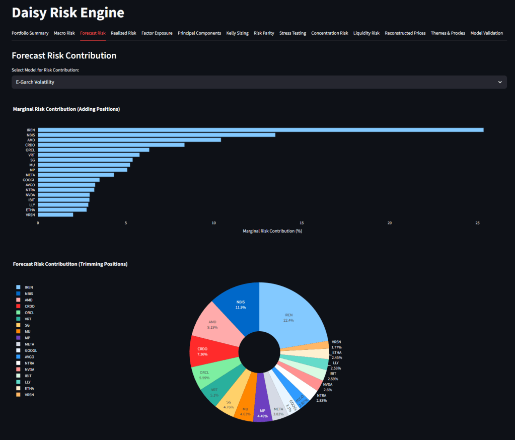This screenshot has width=515, height=440.
Task: Click the Daisy Risk Engine title
Action: pyautogui.click(x=67, y=13)
